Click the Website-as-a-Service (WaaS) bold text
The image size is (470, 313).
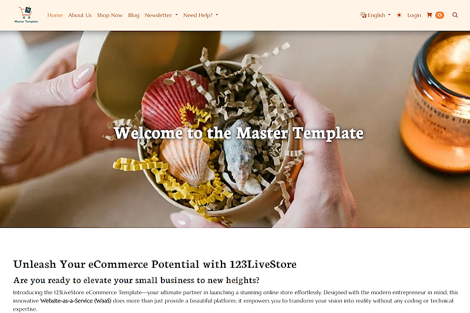[x=76, y=301]
